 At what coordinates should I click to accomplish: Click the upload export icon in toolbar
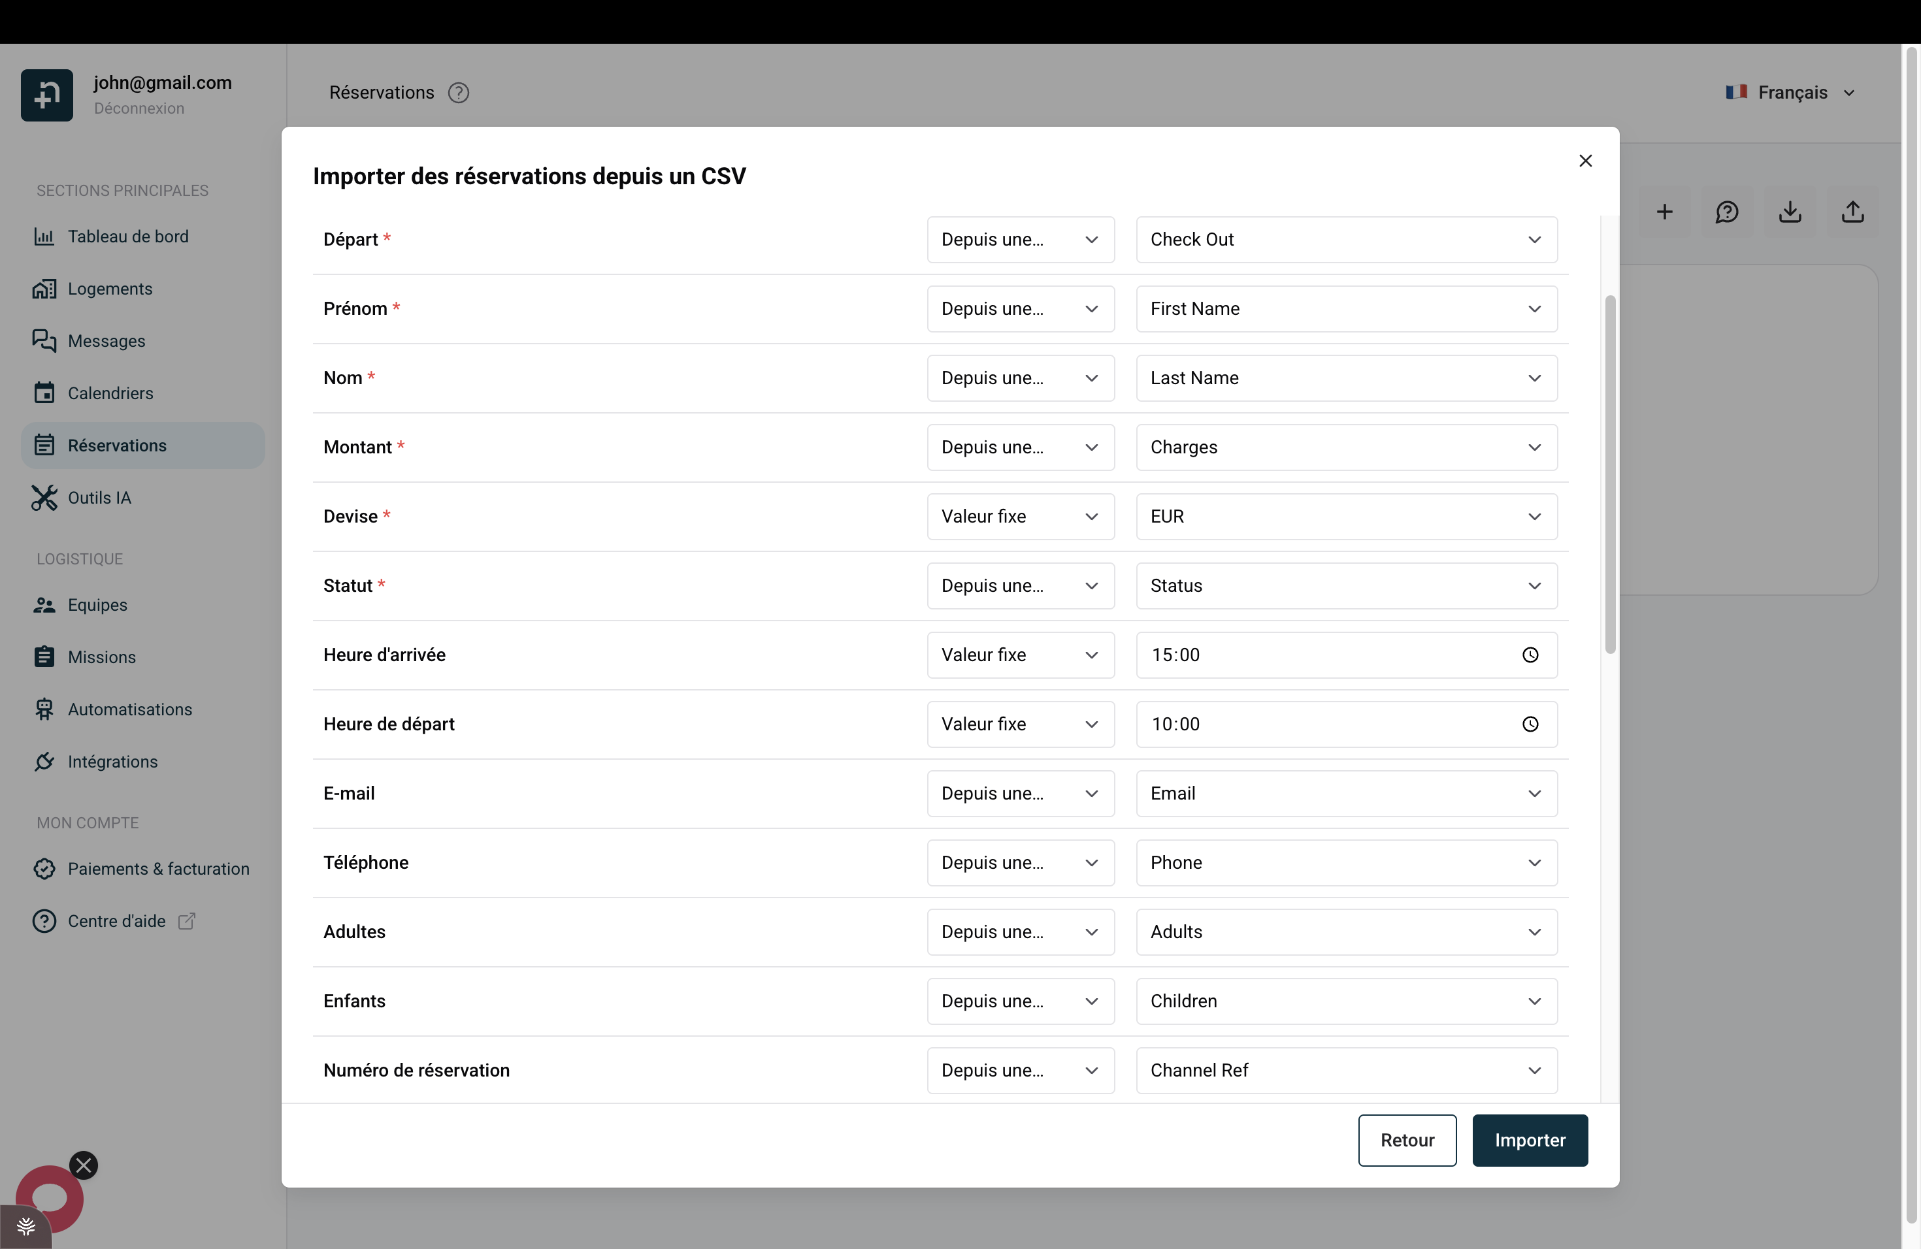click(x=1853, y=212)
